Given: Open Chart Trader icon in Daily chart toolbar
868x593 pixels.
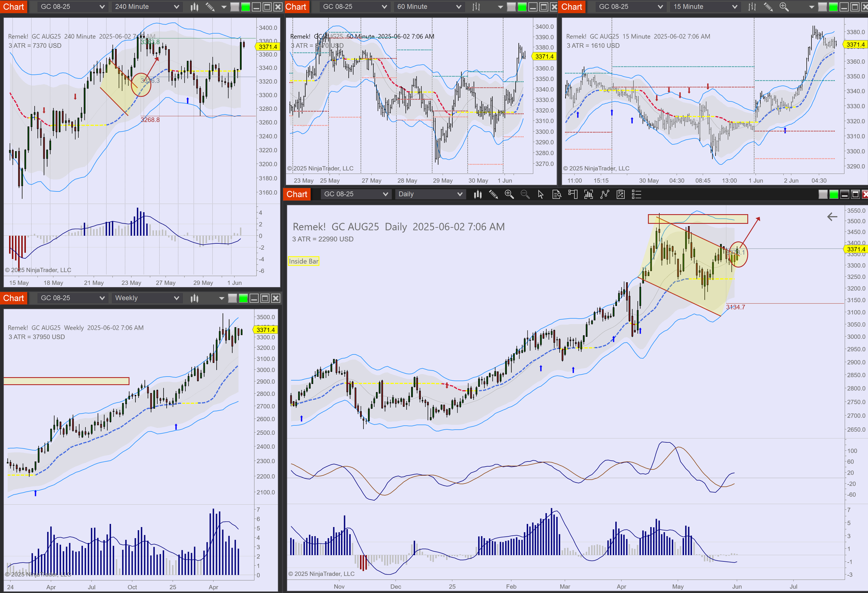Looking at the screenshot, I should click(573, 194).
